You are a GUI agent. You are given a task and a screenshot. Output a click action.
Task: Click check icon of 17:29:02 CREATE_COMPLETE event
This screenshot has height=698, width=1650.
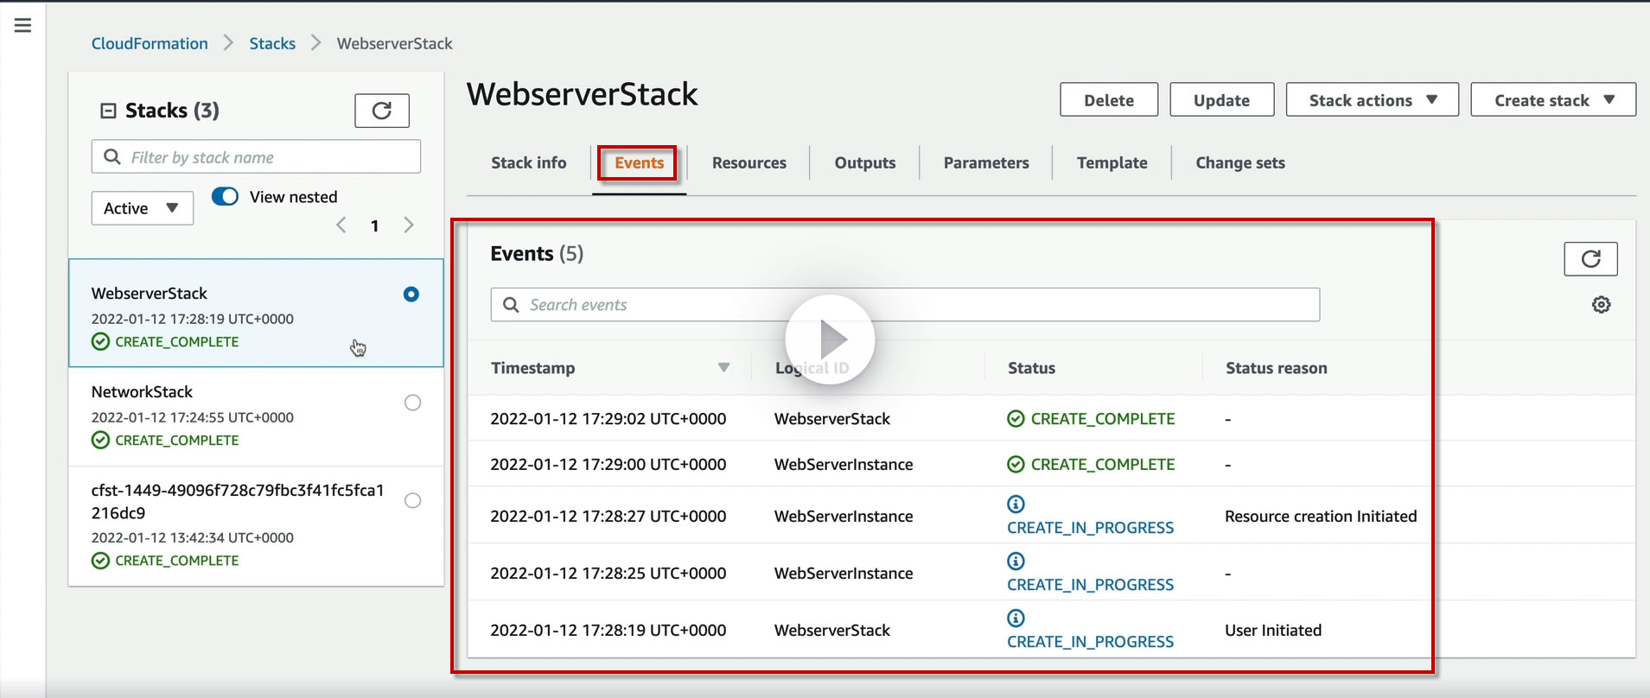click(x=1016, y=419)
